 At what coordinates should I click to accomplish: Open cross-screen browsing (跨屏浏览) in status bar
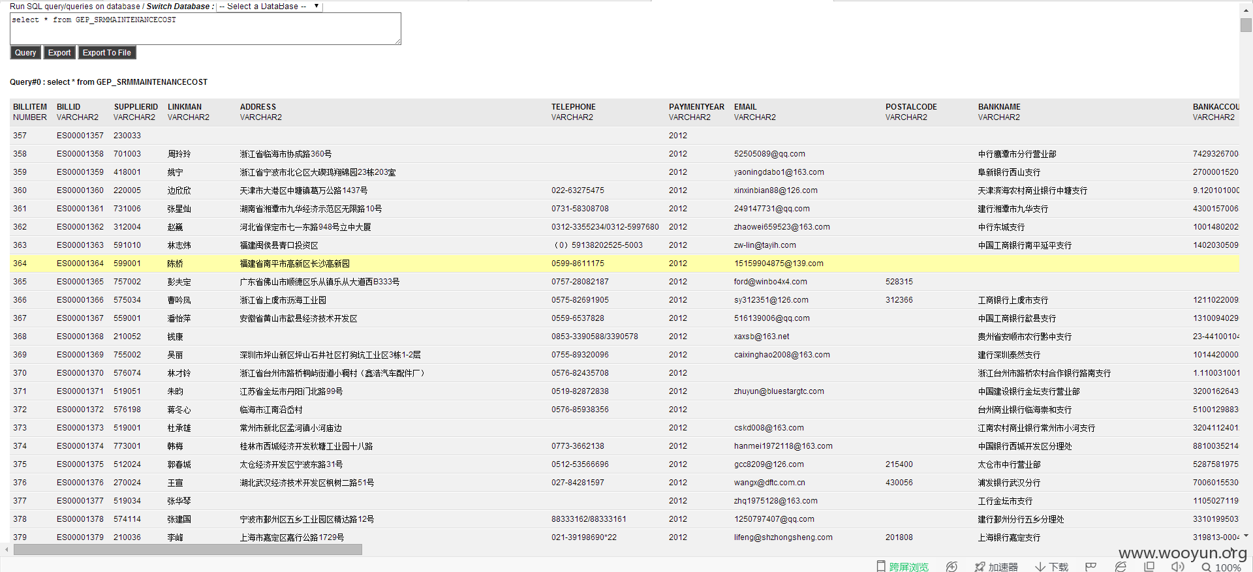(903, 567)
